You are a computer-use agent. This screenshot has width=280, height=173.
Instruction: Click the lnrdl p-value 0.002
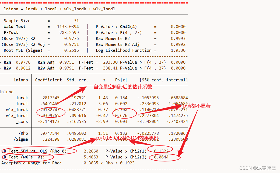tap(121, 104)
